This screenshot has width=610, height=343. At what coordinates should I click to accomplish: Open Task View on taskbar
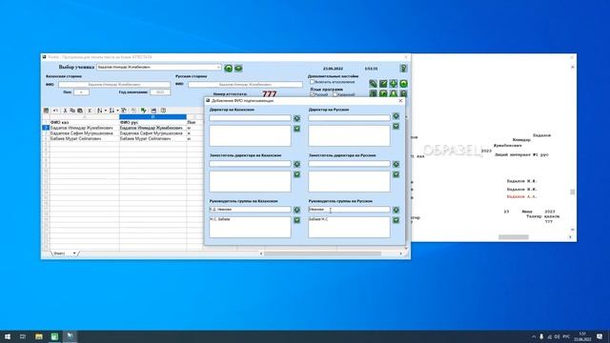pyautogui.click(x=23, y=336)
